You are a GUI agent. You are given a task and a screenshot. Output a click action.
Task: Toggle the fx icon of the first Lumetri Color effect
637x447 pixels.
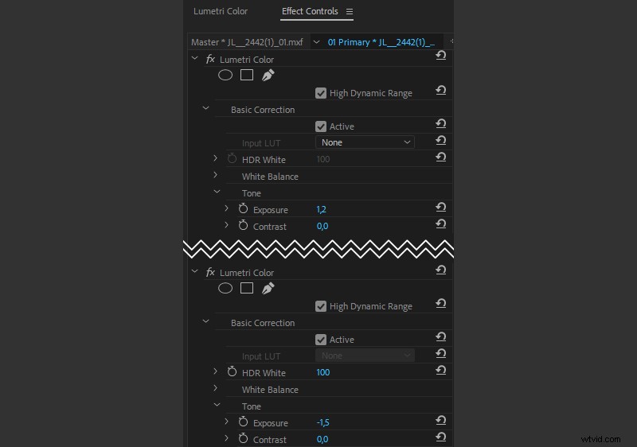[210, 59]
